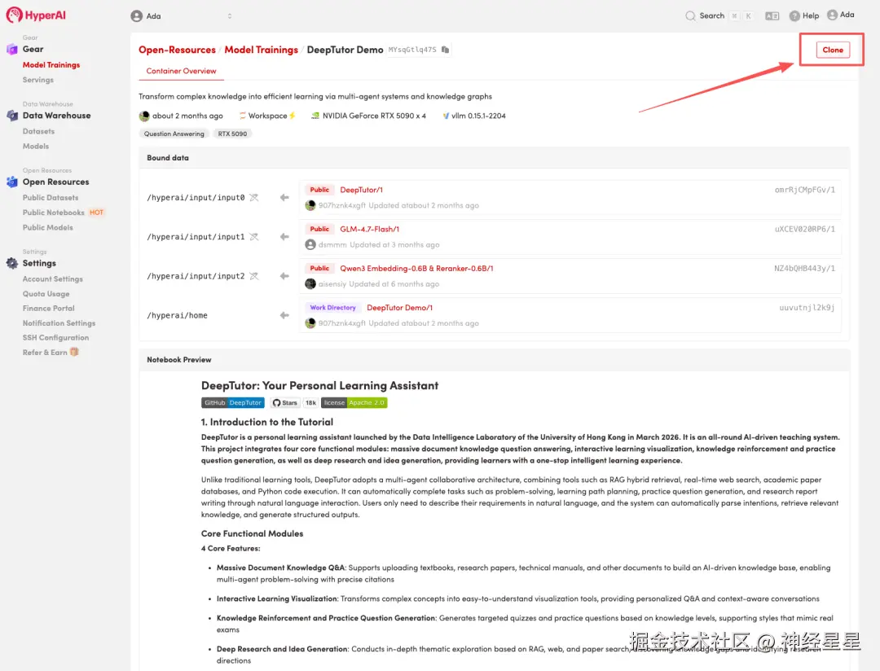The height and width of the screenshot is (671, 880).
Task: Open Public Models in sidebar
Action: [x=48, y=227]
